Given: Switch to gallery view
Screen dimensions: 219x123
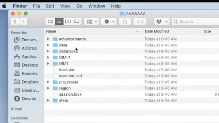Looking at the screenshot, I should [77, 22].
